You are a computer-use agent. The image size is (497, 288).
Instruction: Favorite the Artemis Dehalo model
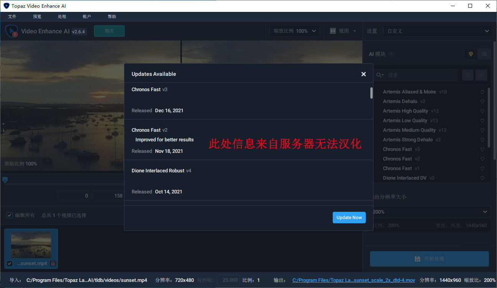482,101
